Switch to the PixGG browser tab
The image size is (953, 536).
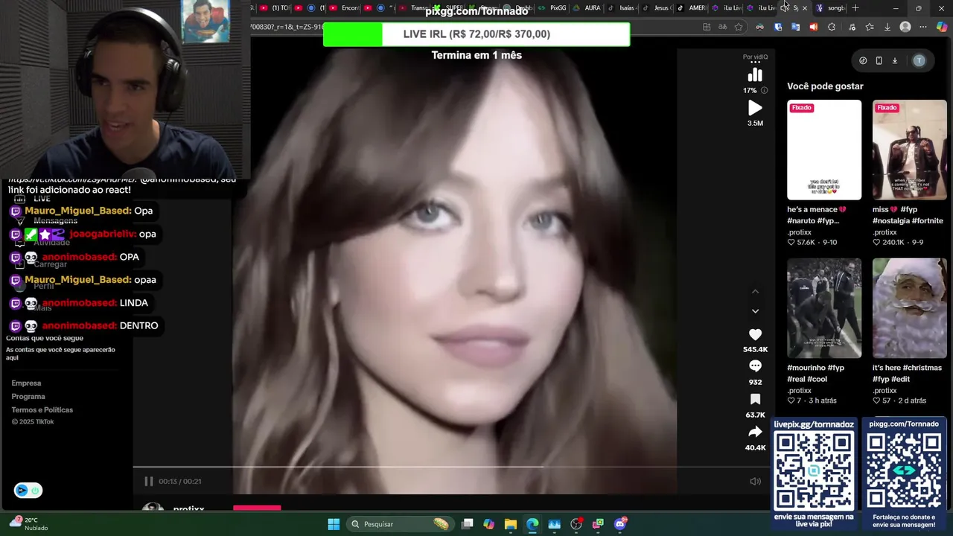coord(553,8)
